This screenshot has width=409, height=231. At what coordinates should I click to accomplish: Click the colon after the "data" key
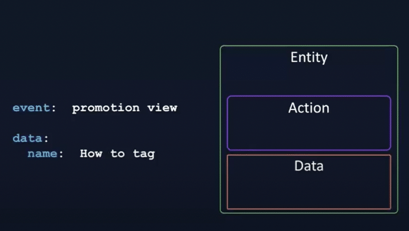[x=46, y=139]
